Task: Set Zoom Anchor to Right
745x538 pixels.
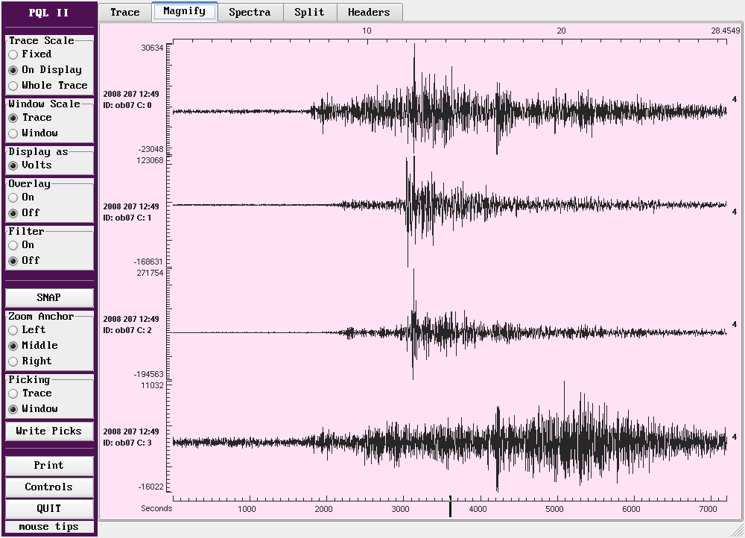Action: (x=13, y=361)
